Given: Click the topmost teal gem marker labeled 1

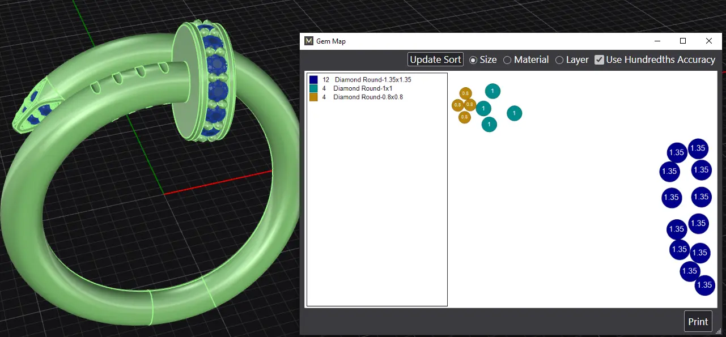Looking at the screenshot, I should (493, 91).
